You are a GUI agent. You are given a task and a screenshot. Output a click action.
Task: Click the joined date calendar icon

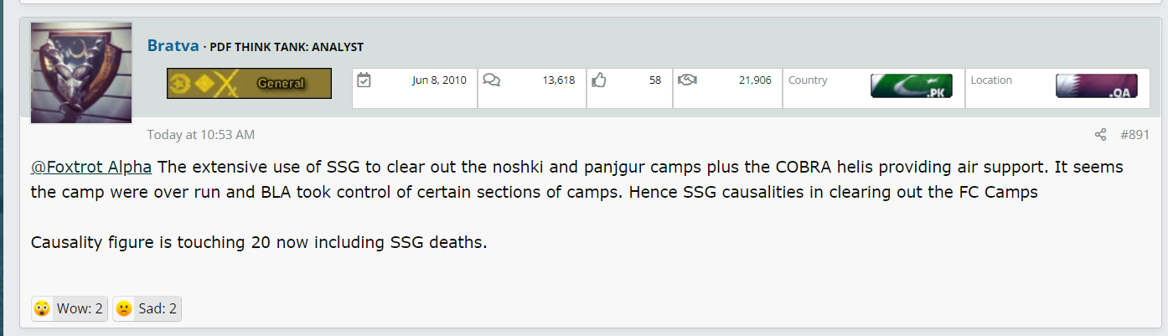(364, 80)
